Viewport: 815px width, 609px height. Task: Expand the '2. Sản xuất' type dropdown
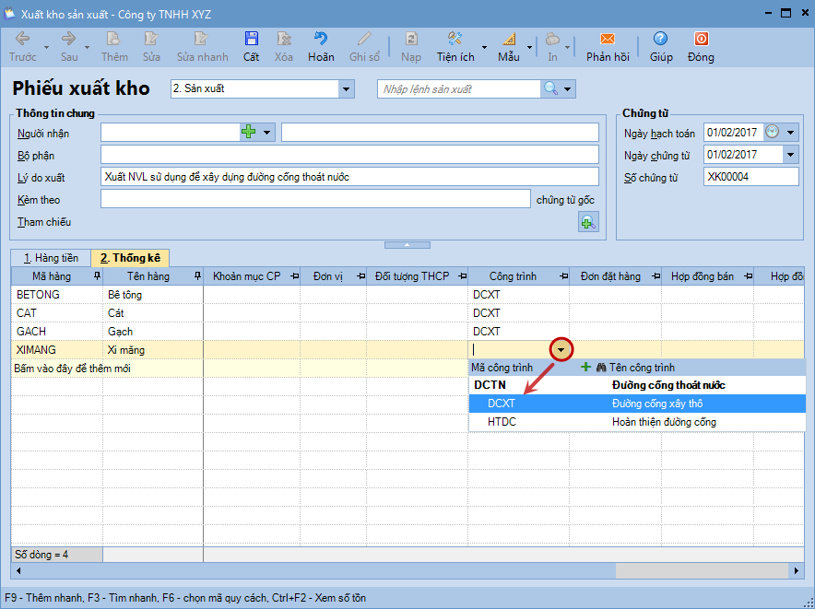pyautogui.click(x=347, y=89)
